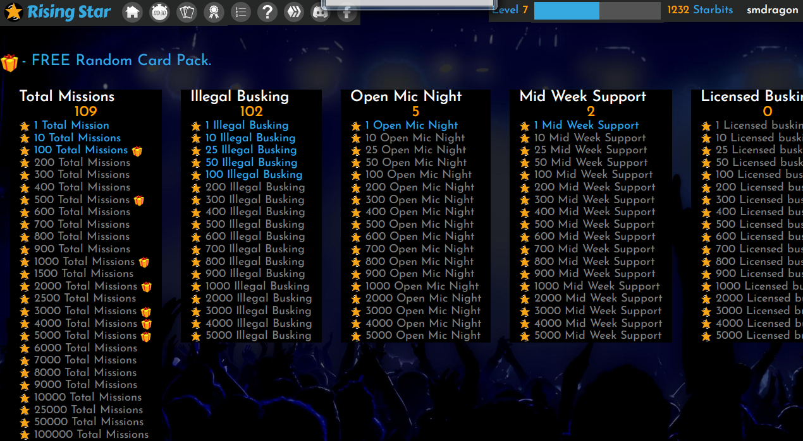The height and width of the screenshot is (441, 803).
Task: Click the Total Missions column heading
Action: coord(67,96)
